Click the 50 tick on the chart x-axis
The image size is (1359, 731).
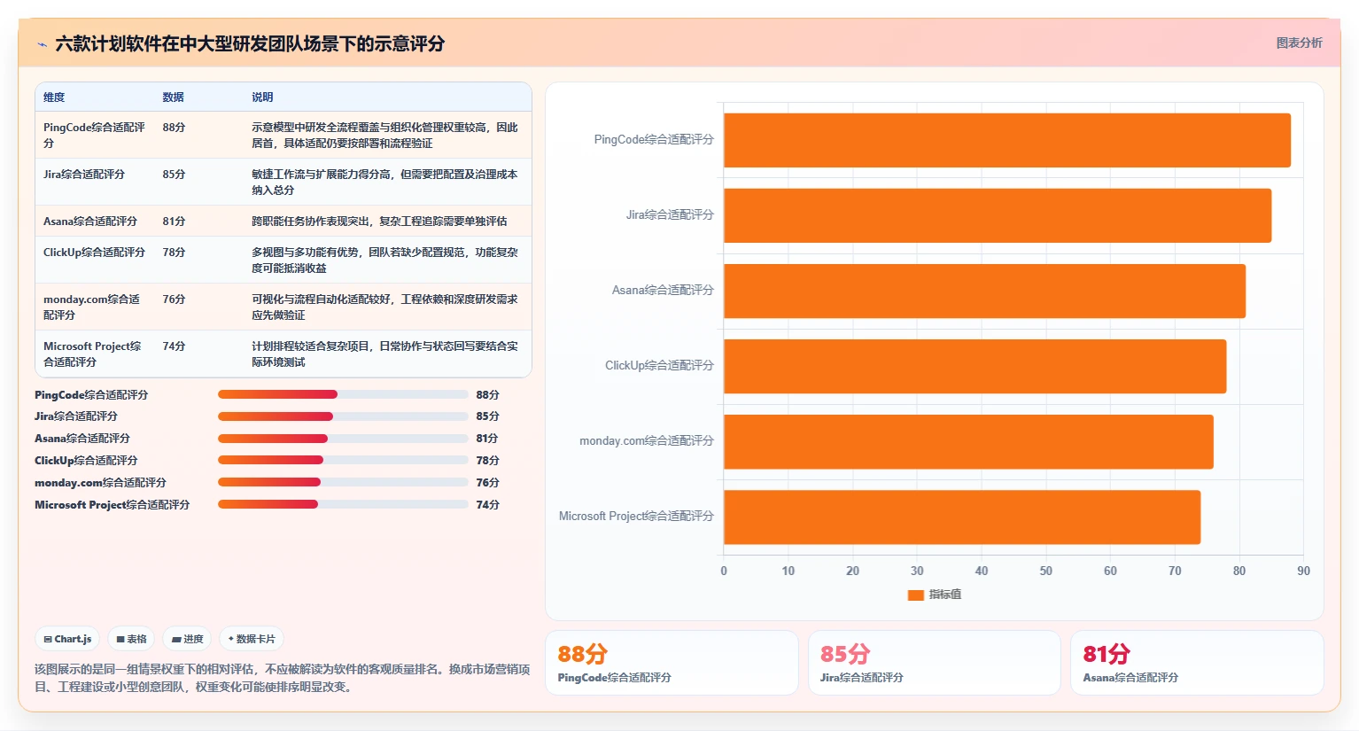point(1045,571)
